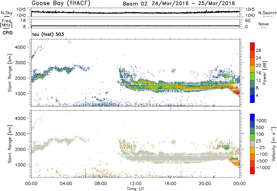Screen dimensions: 277x191
Task: Click the gray -25 to 25 Velocity colorbar segment
Action: click(x=252, y=144)
